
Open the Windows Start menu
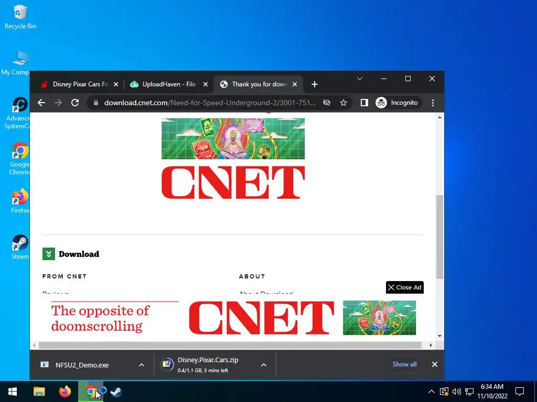coord(13,392)
